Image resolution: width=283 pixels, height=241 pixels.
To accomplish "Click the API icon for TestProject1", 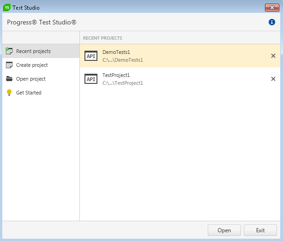I will coord(91,79).
